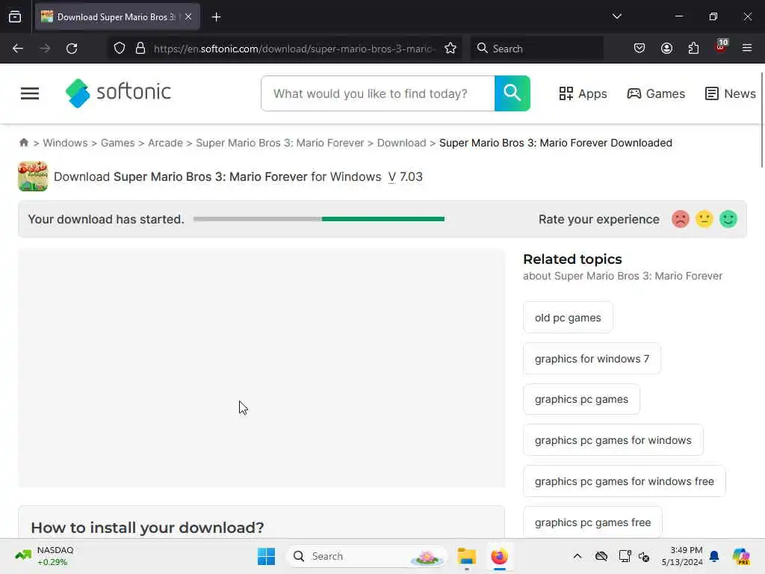Click the taskbar Search box
Screen dimensions: 765x574
tap(367, 556)
